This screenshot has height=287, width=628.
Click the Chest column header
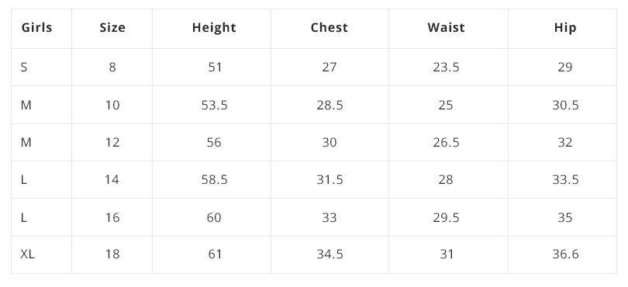click(330, 28)
